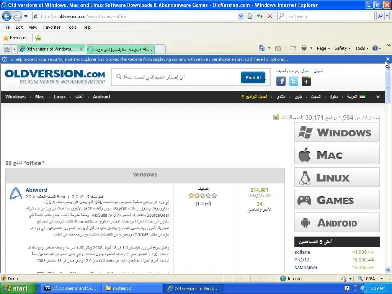The image size is (392, 294).
Task: Click the red Stop loading icon
Action: pos(270,16)
